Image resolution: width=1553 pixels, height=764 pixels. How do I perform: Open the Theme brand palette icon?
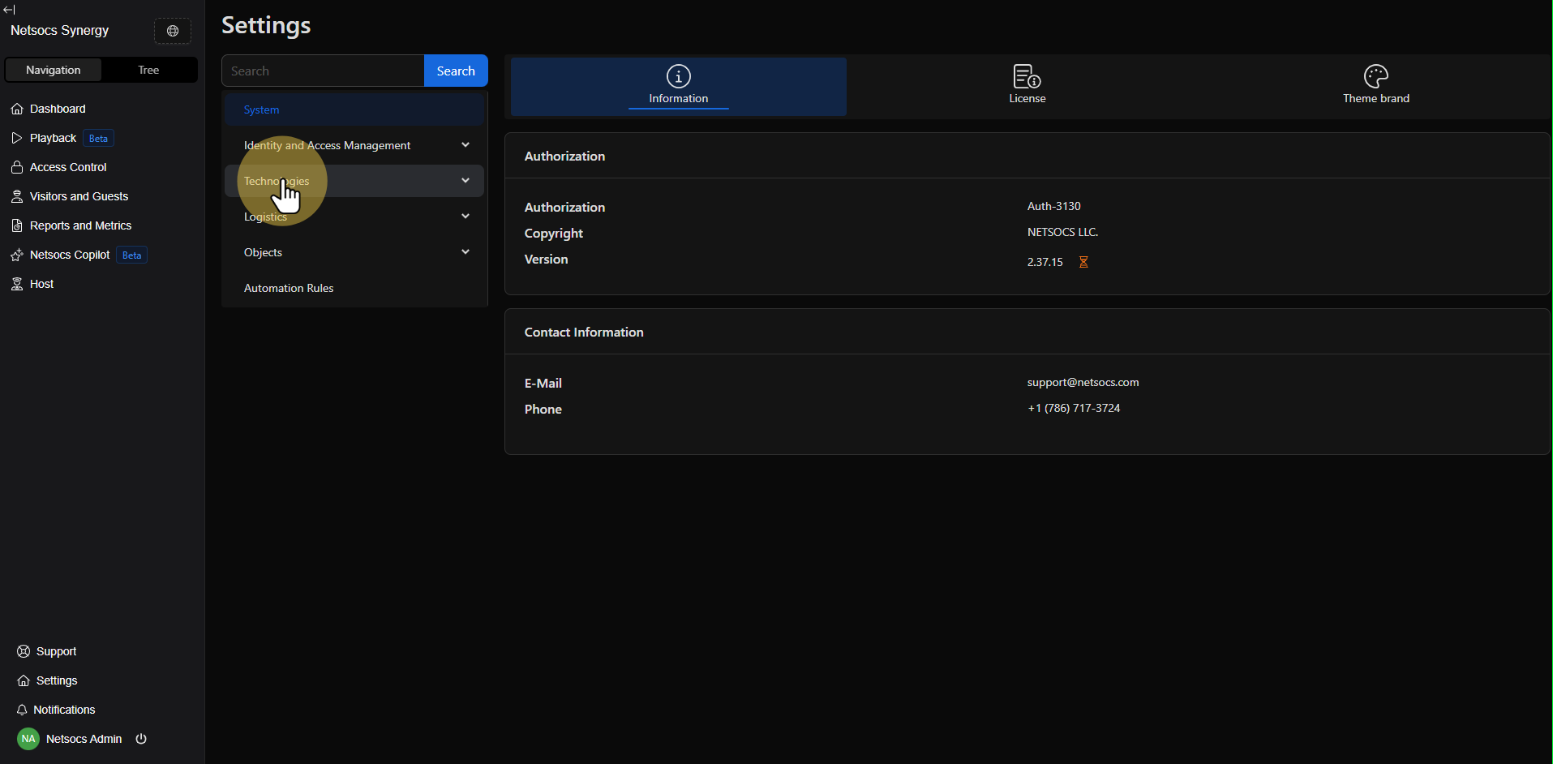point(1375,77)
